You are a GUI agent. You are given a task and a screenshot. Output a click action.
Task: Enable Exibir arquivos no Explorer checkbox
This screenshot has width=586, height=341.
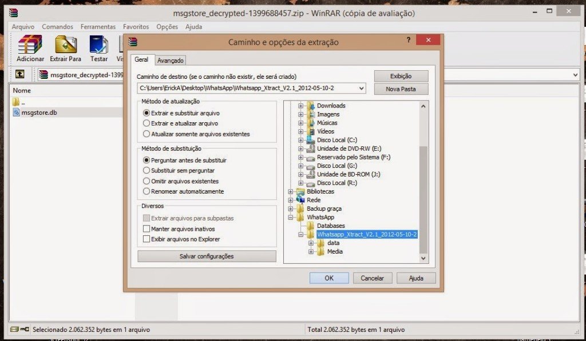[146, 239]
